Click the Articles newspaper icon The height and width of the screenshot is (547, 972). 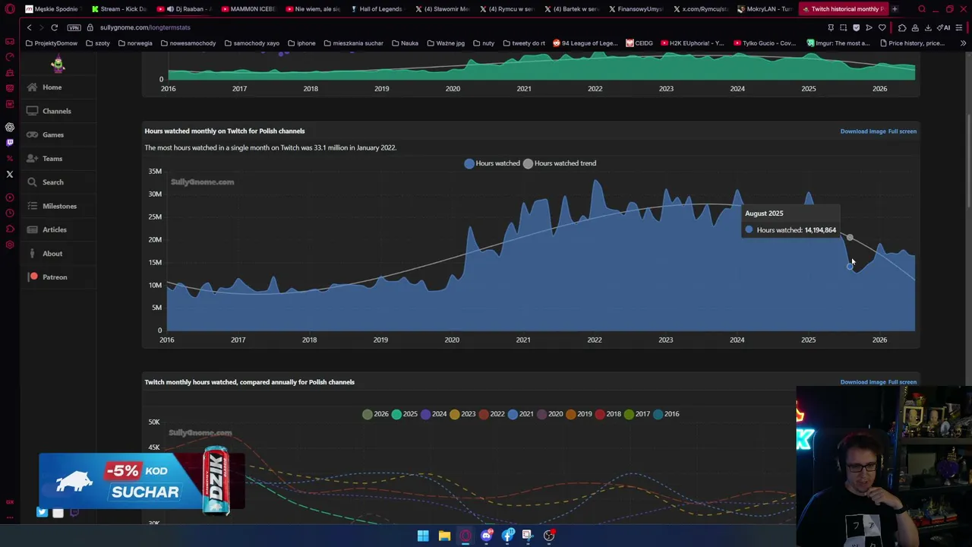click(32, 229)
